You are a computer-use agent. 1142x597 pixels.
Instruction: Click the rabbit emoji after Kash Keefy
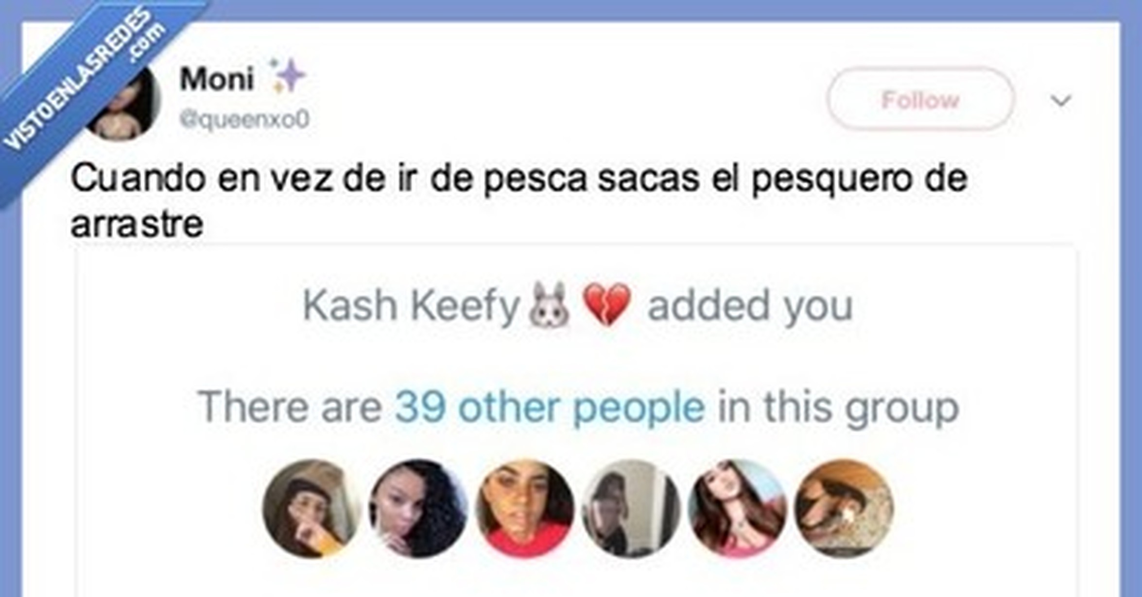(550, 305)
